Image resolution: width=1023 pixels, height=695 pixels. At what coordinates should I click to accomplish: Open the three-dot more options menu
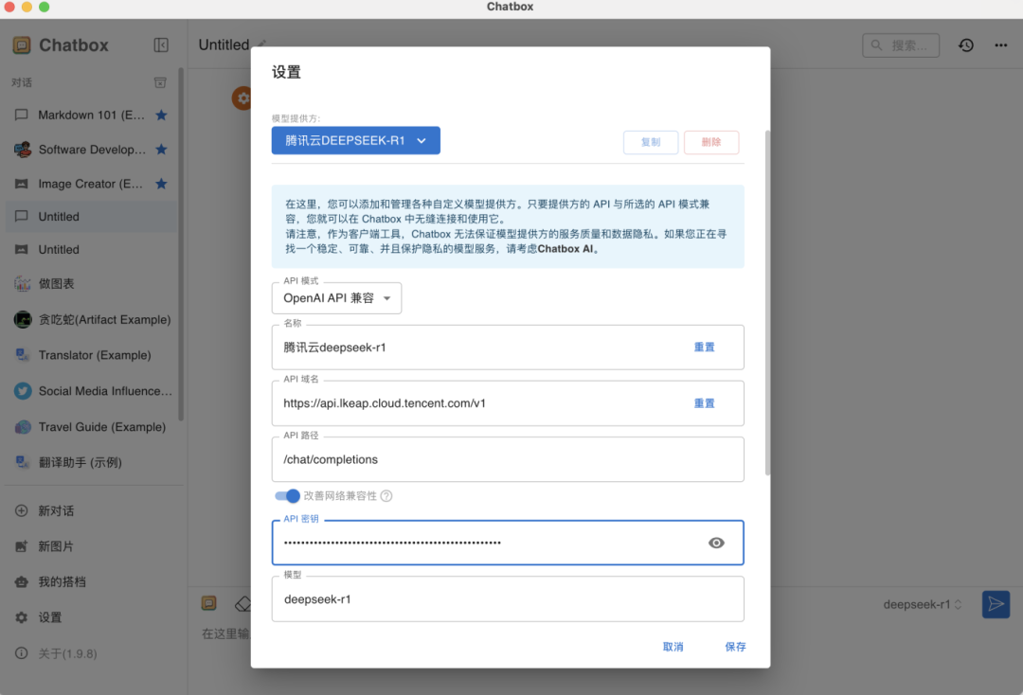(1001, 45)
